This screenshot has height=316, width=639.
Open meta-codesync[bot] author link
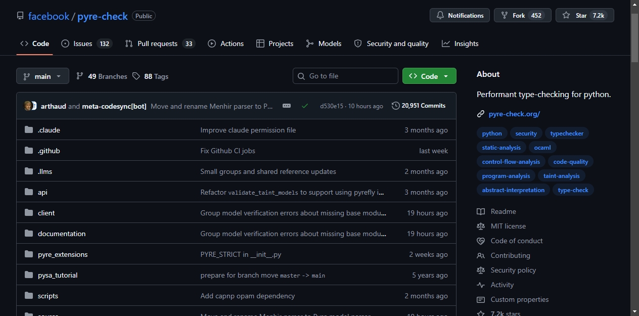[x=114, y=106]
